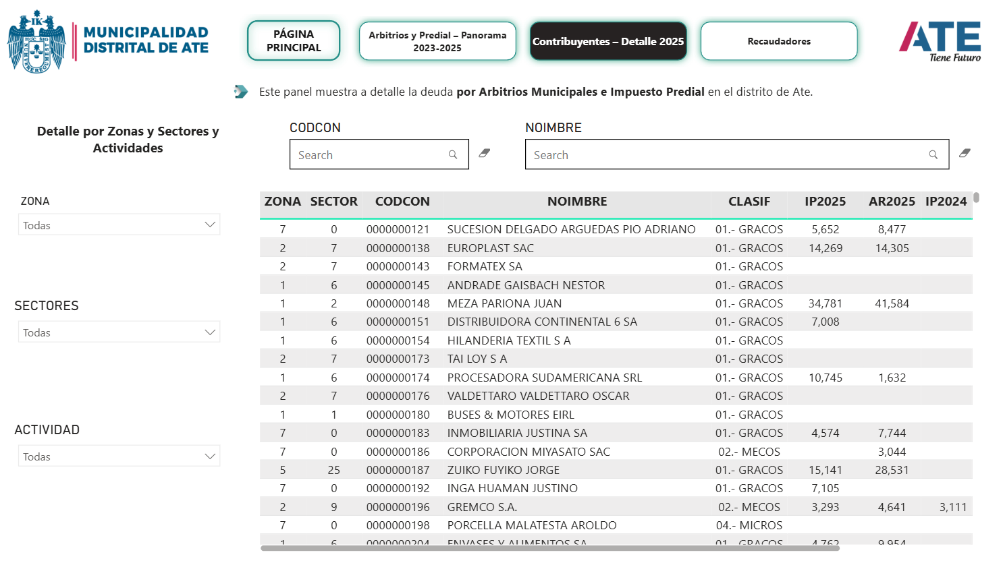The image size is (1001, 565).
Task: Focus the NOIMBRE search field
Action: (737, 154)
